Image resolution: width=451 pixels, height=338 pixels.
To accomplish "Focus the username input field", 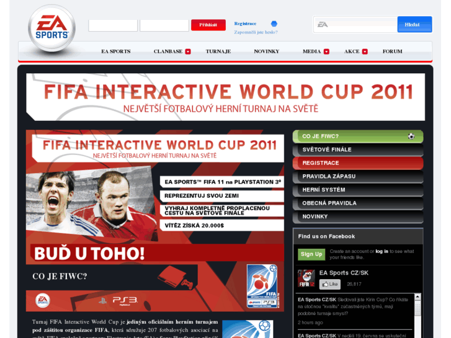I will pos(113,25).
